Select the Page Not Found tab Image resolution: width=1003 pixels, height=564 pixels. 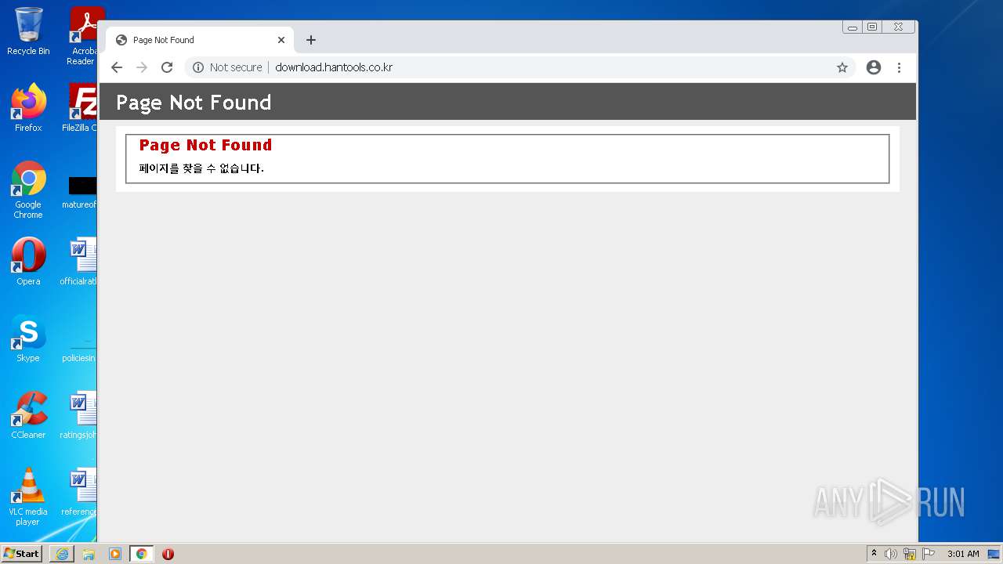200,40
